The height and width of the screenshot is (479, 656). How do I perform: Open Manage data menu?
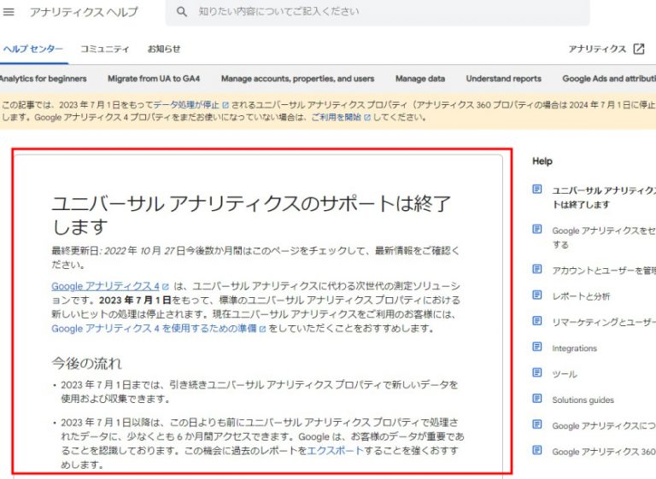[x=420, y=79]
